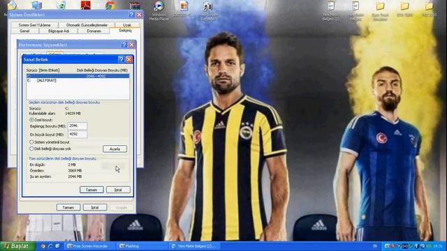Viewport: 447px width, 251px height.
Task: Click İptal in the Sanal Bellek dialog
Action: (118, 190)
